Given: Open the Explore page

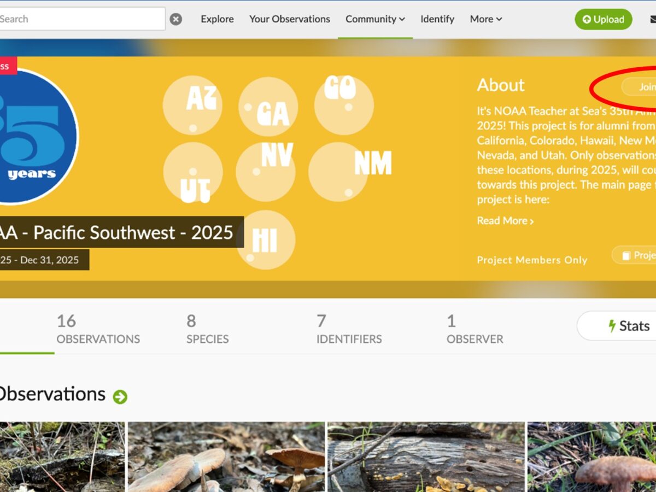Looking at the screenshot, I should click(x=217, y=19).
